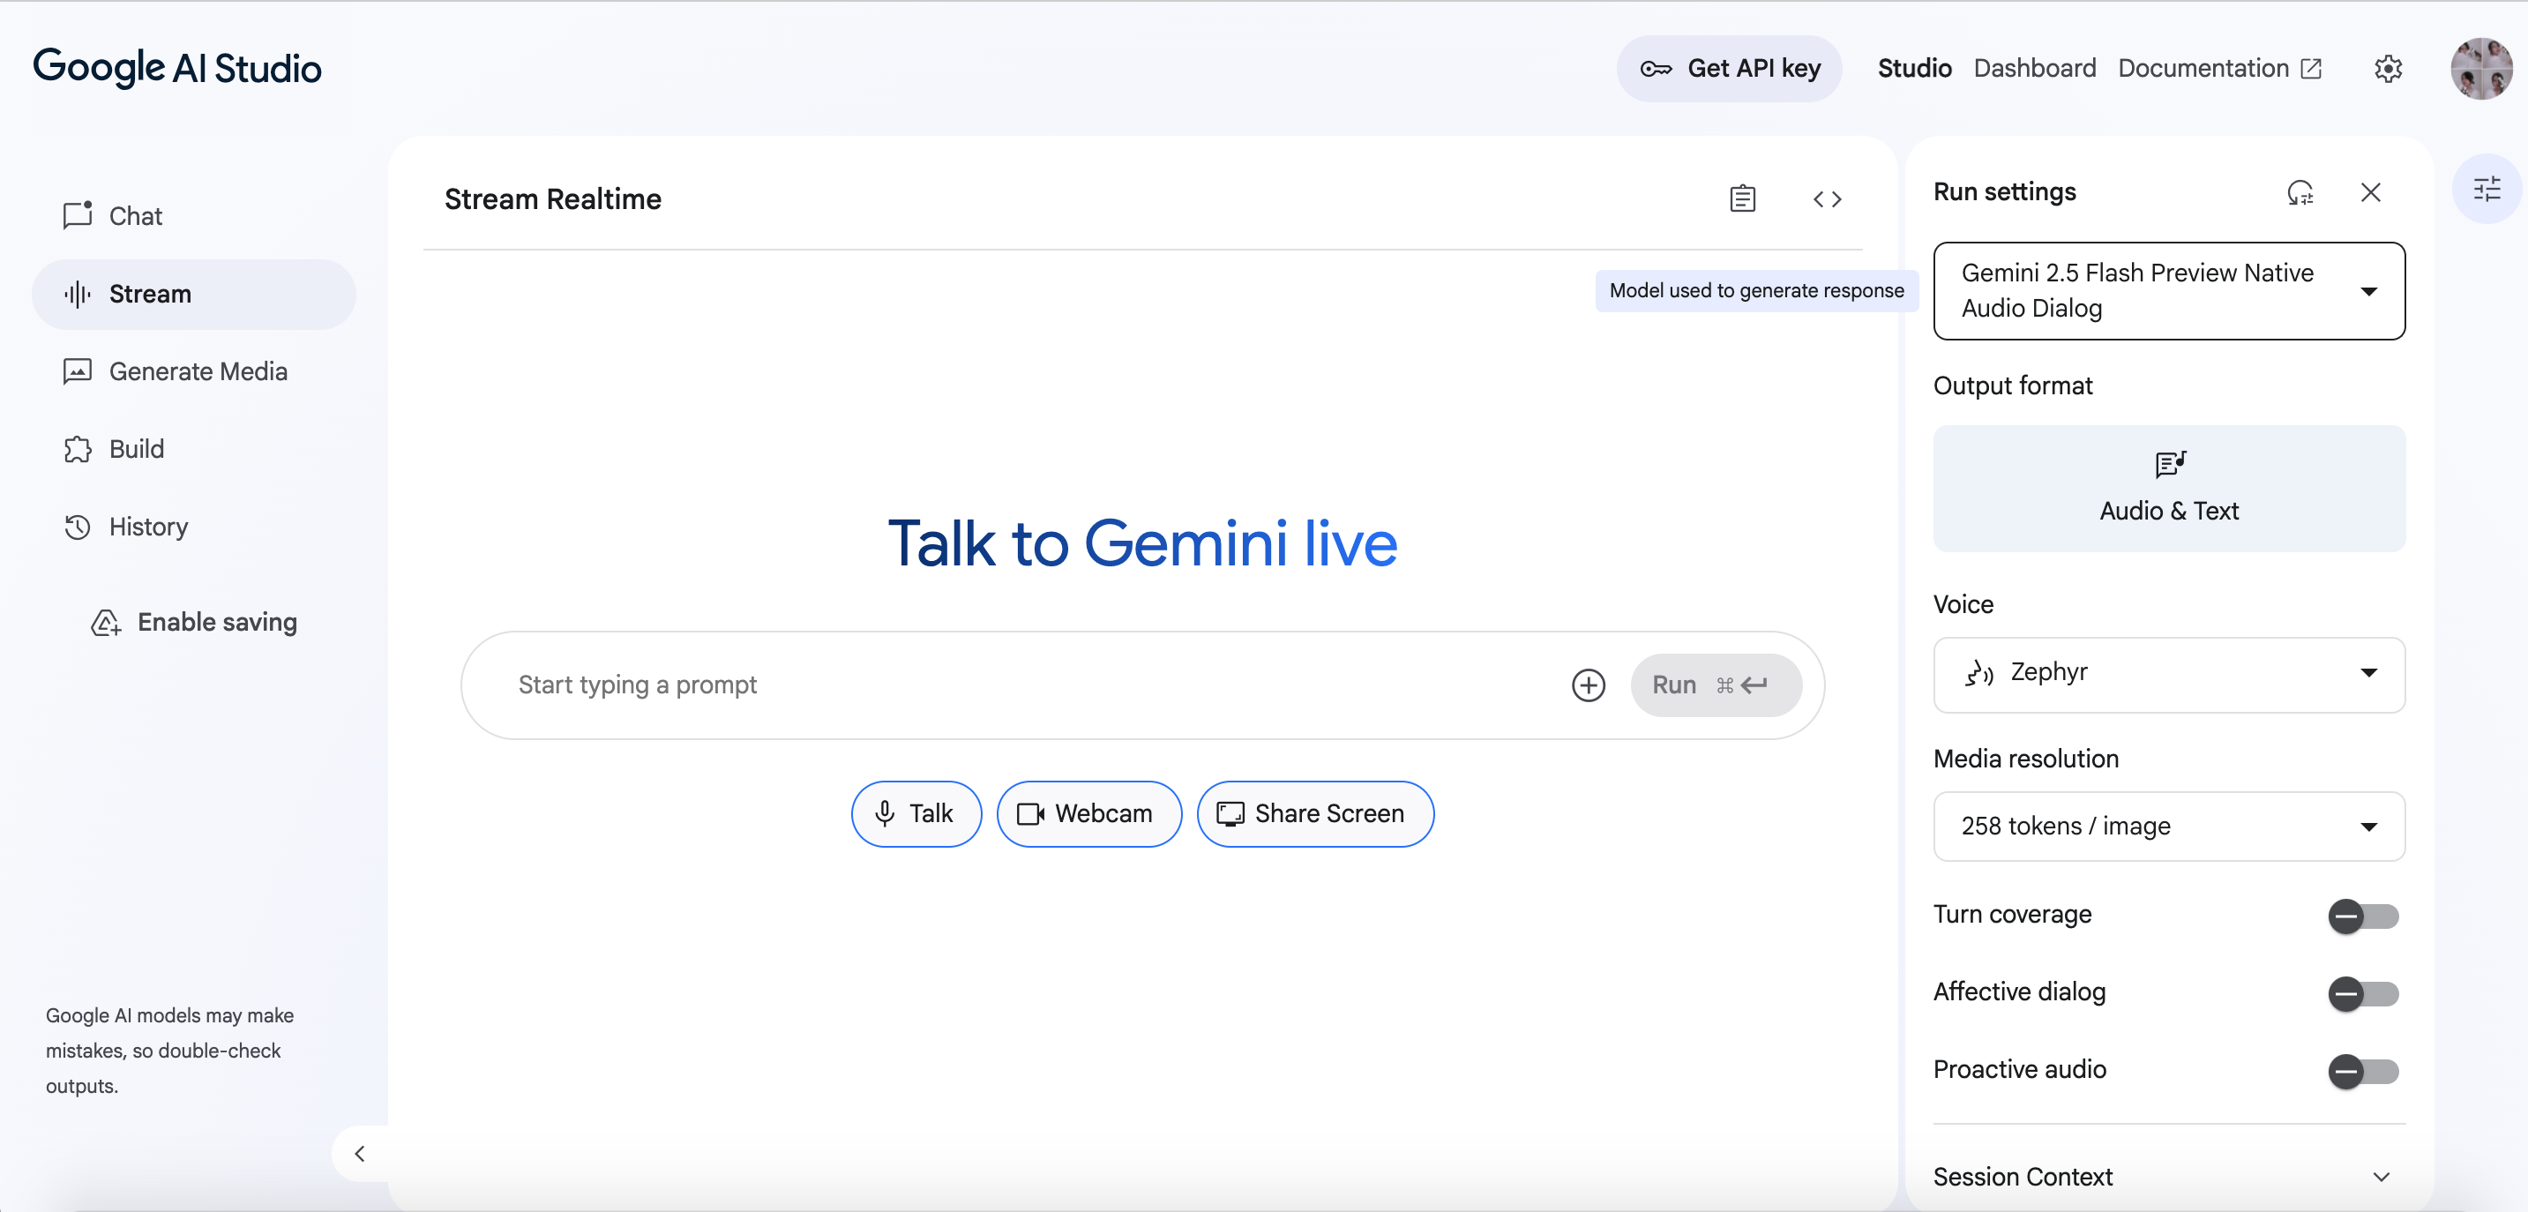Collapse the left sidebar chevron

[x=360, y=1154]
